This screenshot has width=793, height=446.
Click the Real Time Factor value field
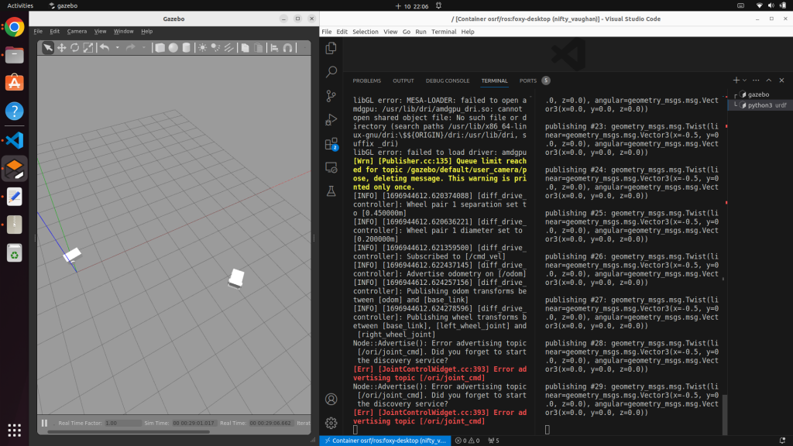[122, 423]
